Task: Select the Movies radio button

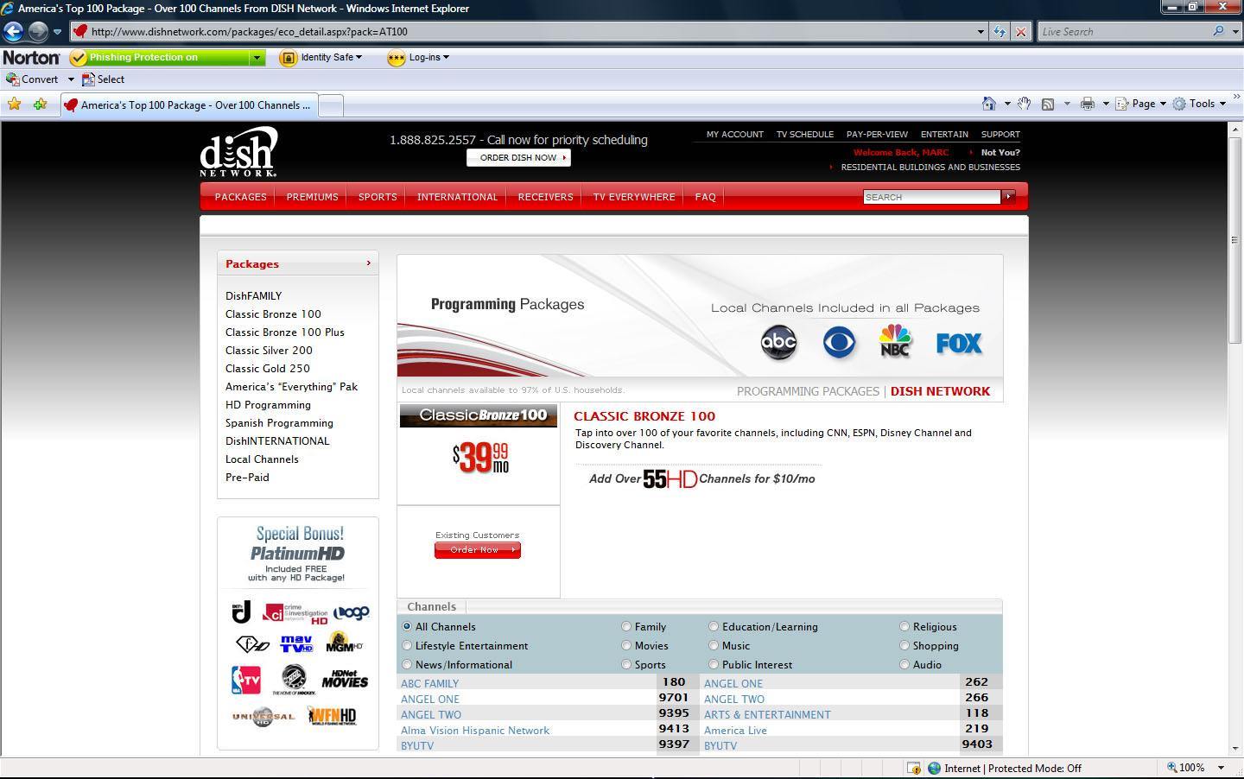Action: point(626,645)
